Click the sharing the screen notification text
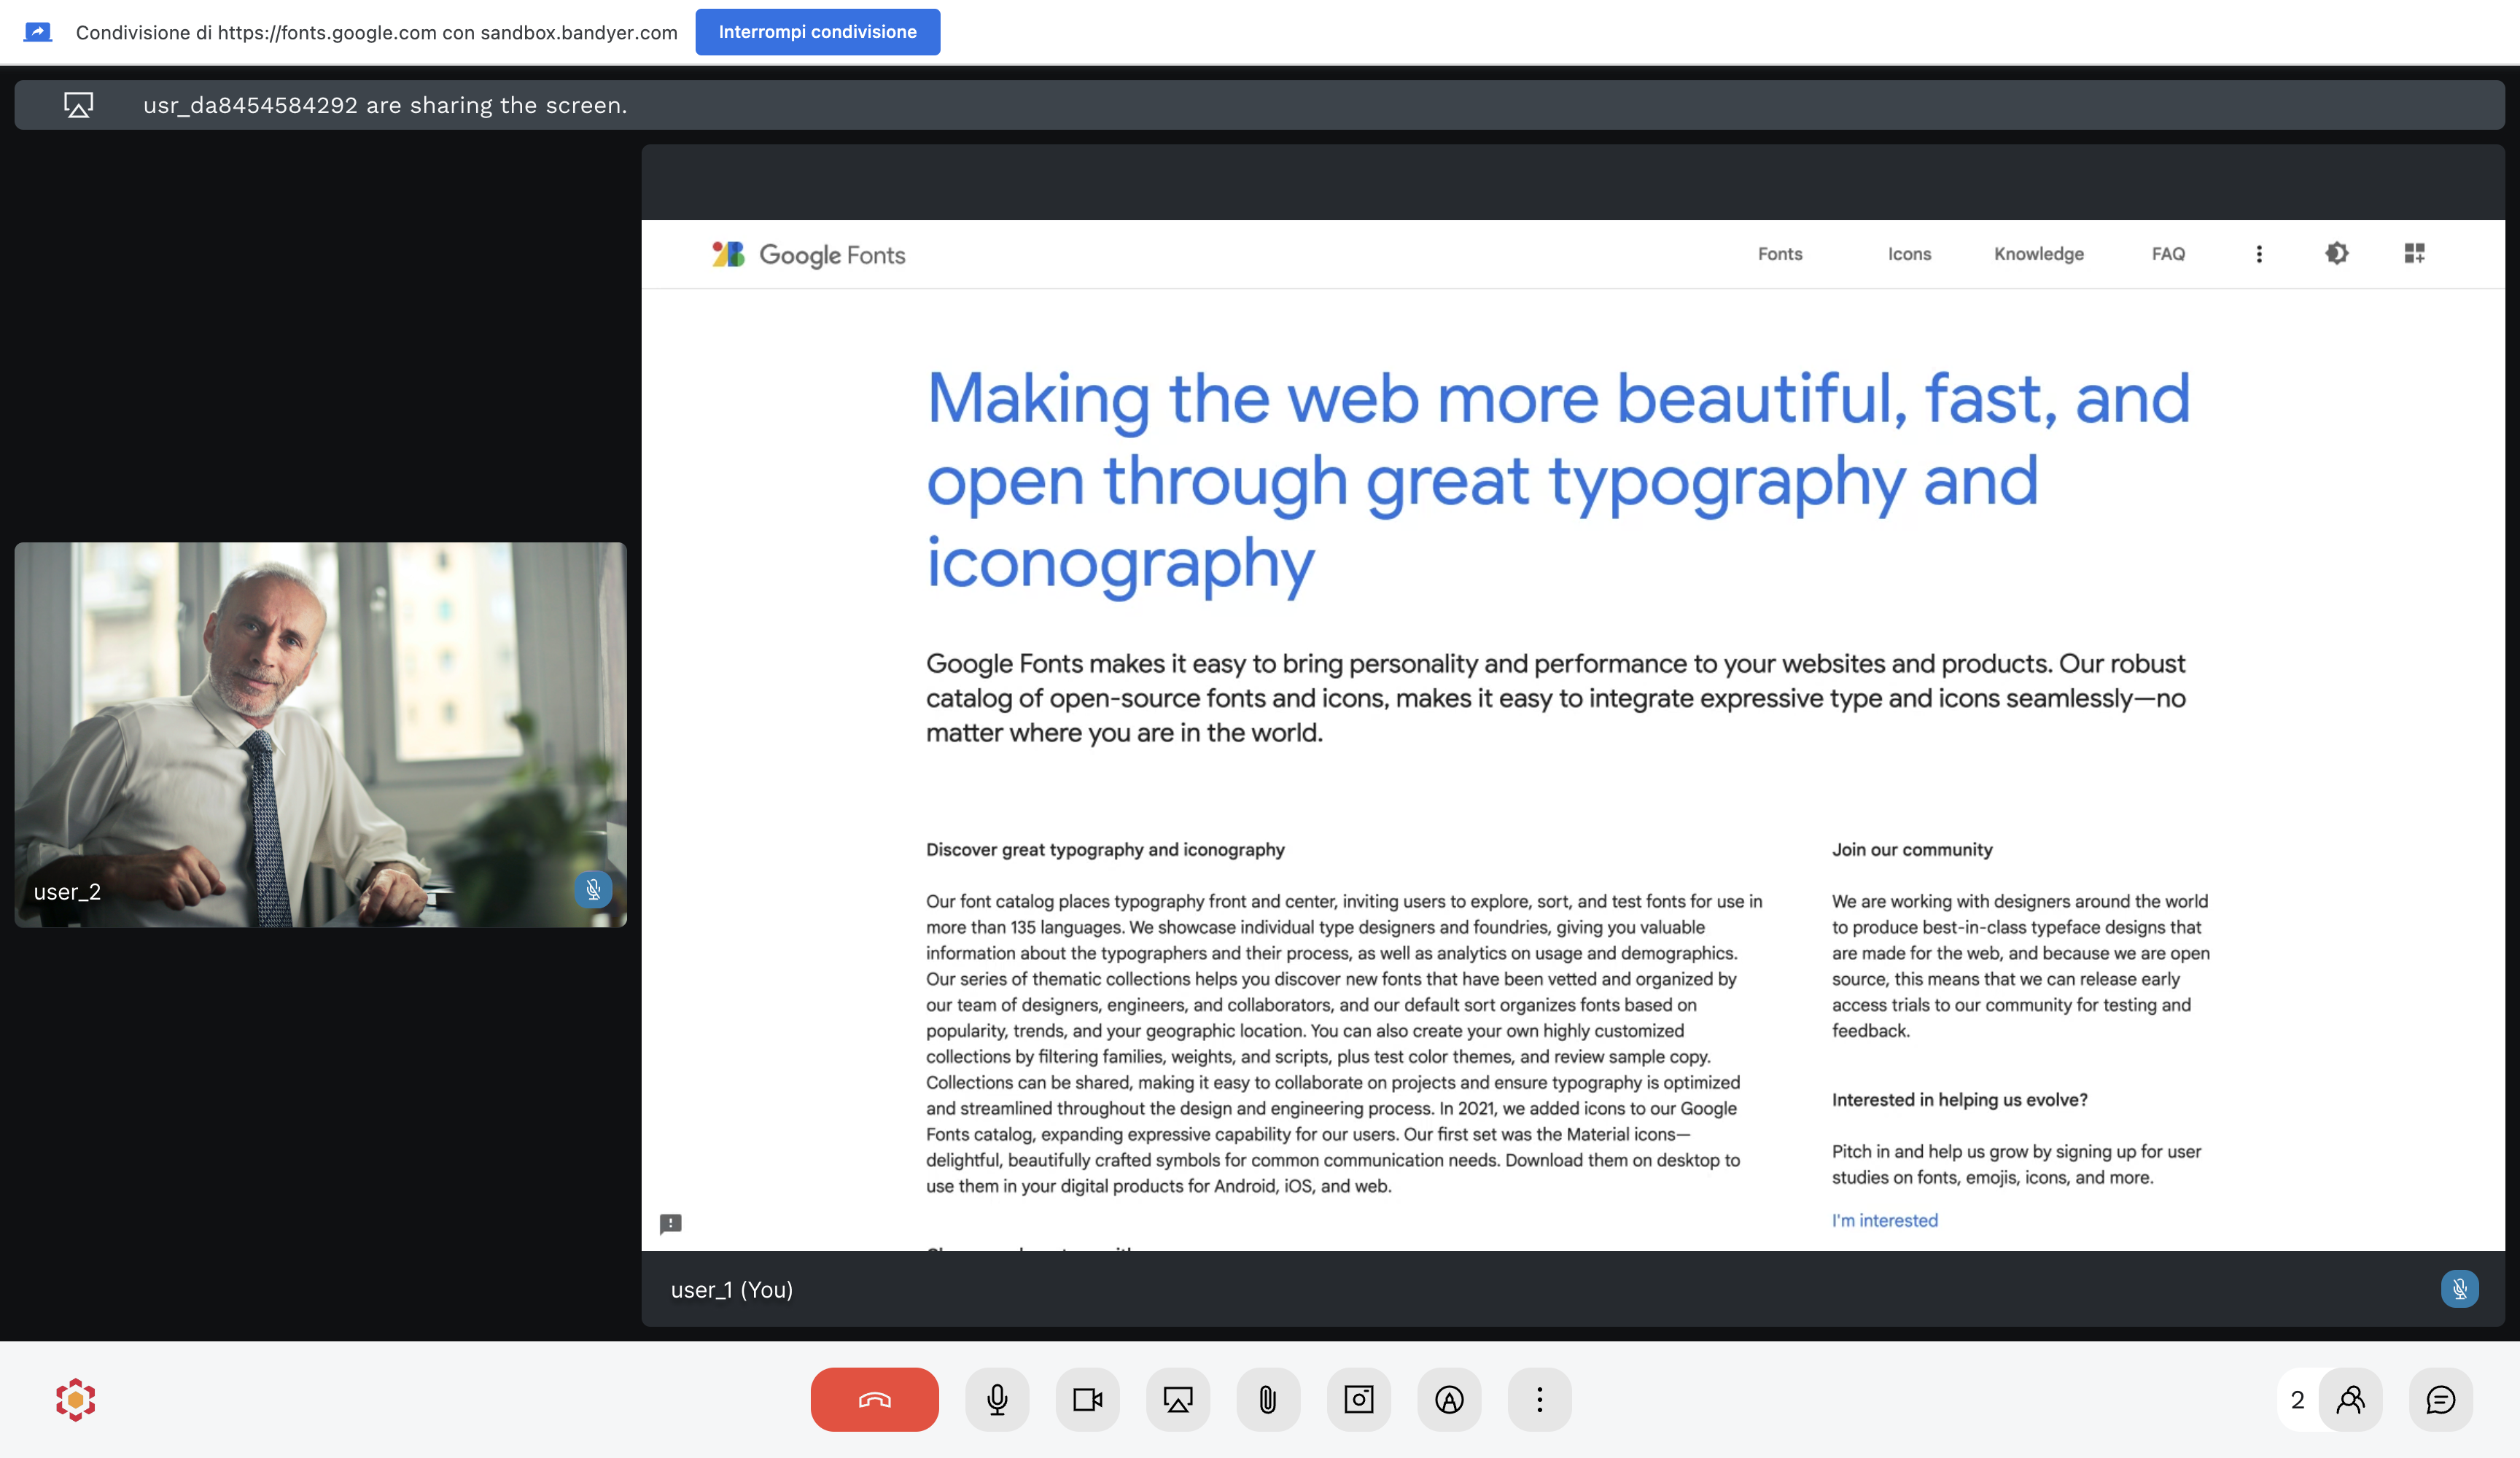 (385, 105)
